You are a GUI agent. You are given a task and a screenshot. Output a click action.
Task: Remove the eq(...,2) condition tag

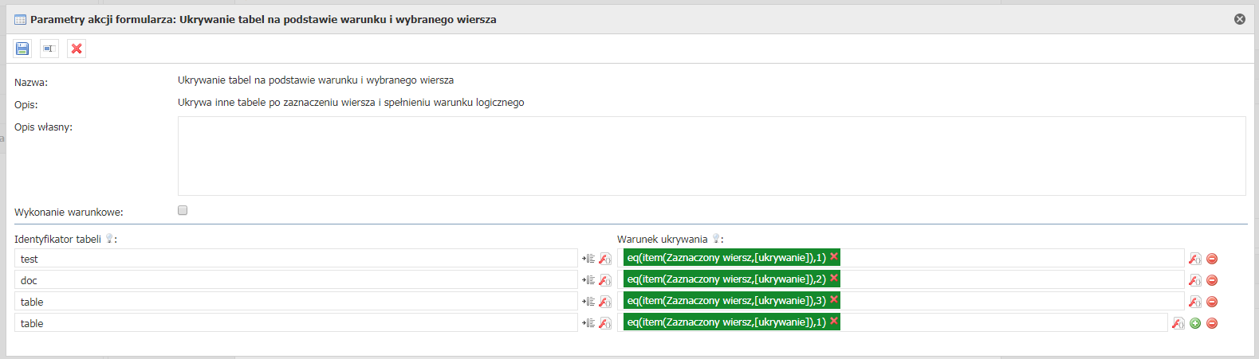(834, 278)
